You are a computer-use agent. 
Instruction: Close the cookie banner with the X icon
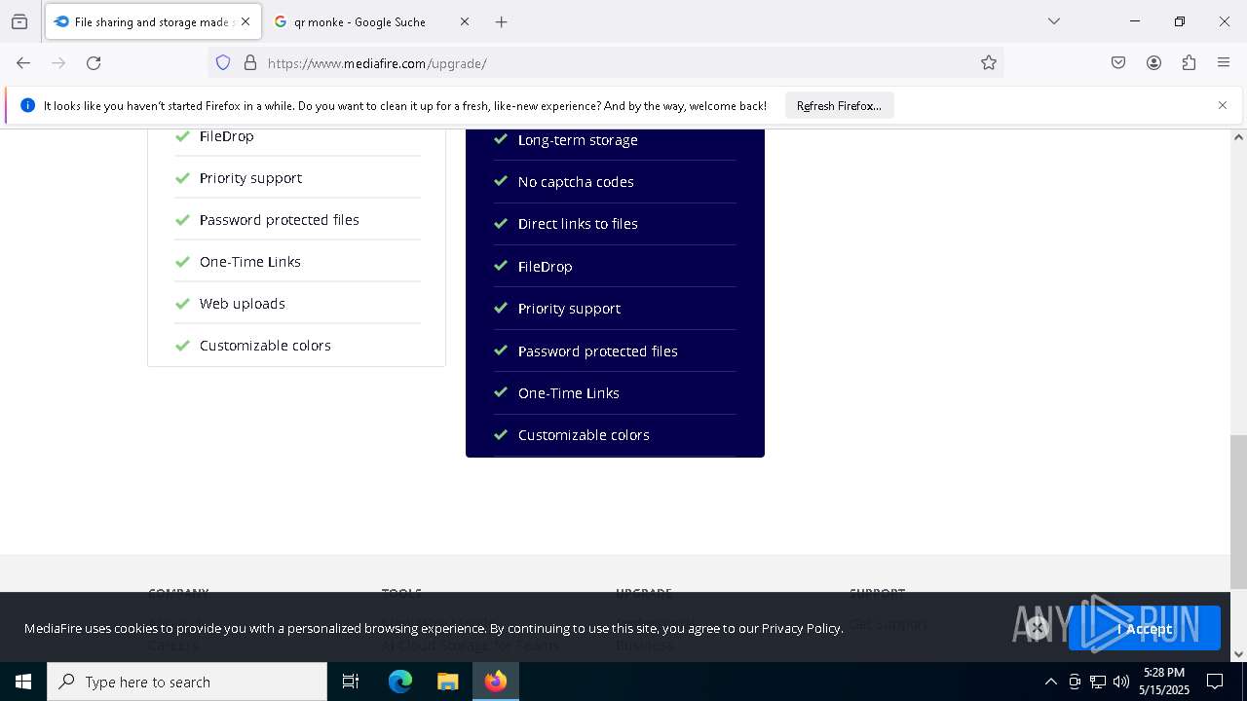coord(1038,628)
